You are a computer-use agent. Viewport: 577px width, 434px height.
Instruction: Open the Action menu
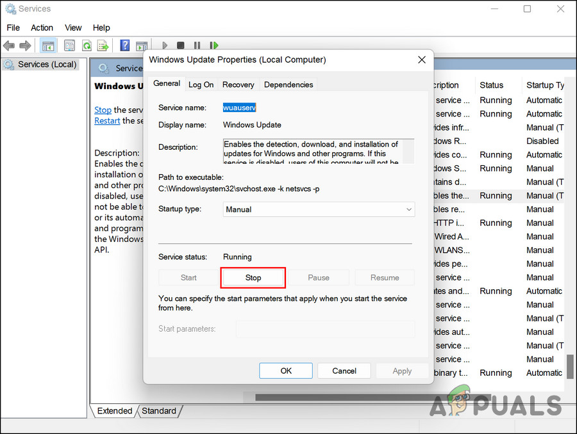point(42,28)
